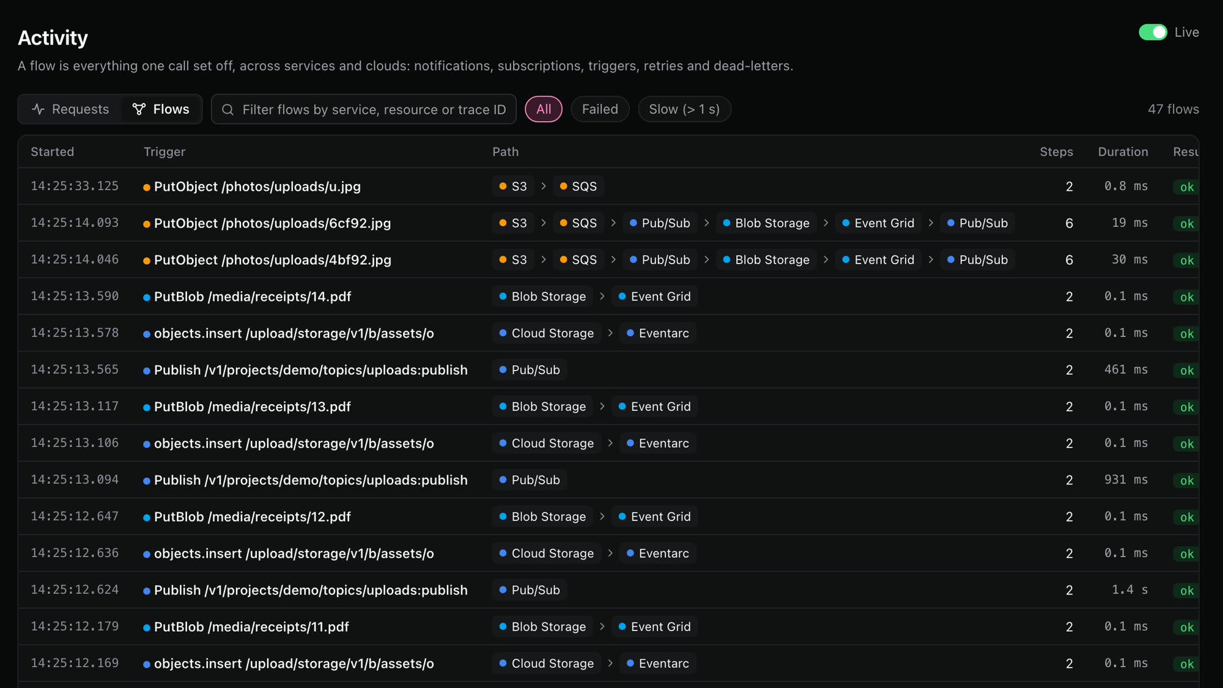
Task: Click Cloud Storage chip in the 14:25:13.106 row
Action: click(x=547, y=443)
